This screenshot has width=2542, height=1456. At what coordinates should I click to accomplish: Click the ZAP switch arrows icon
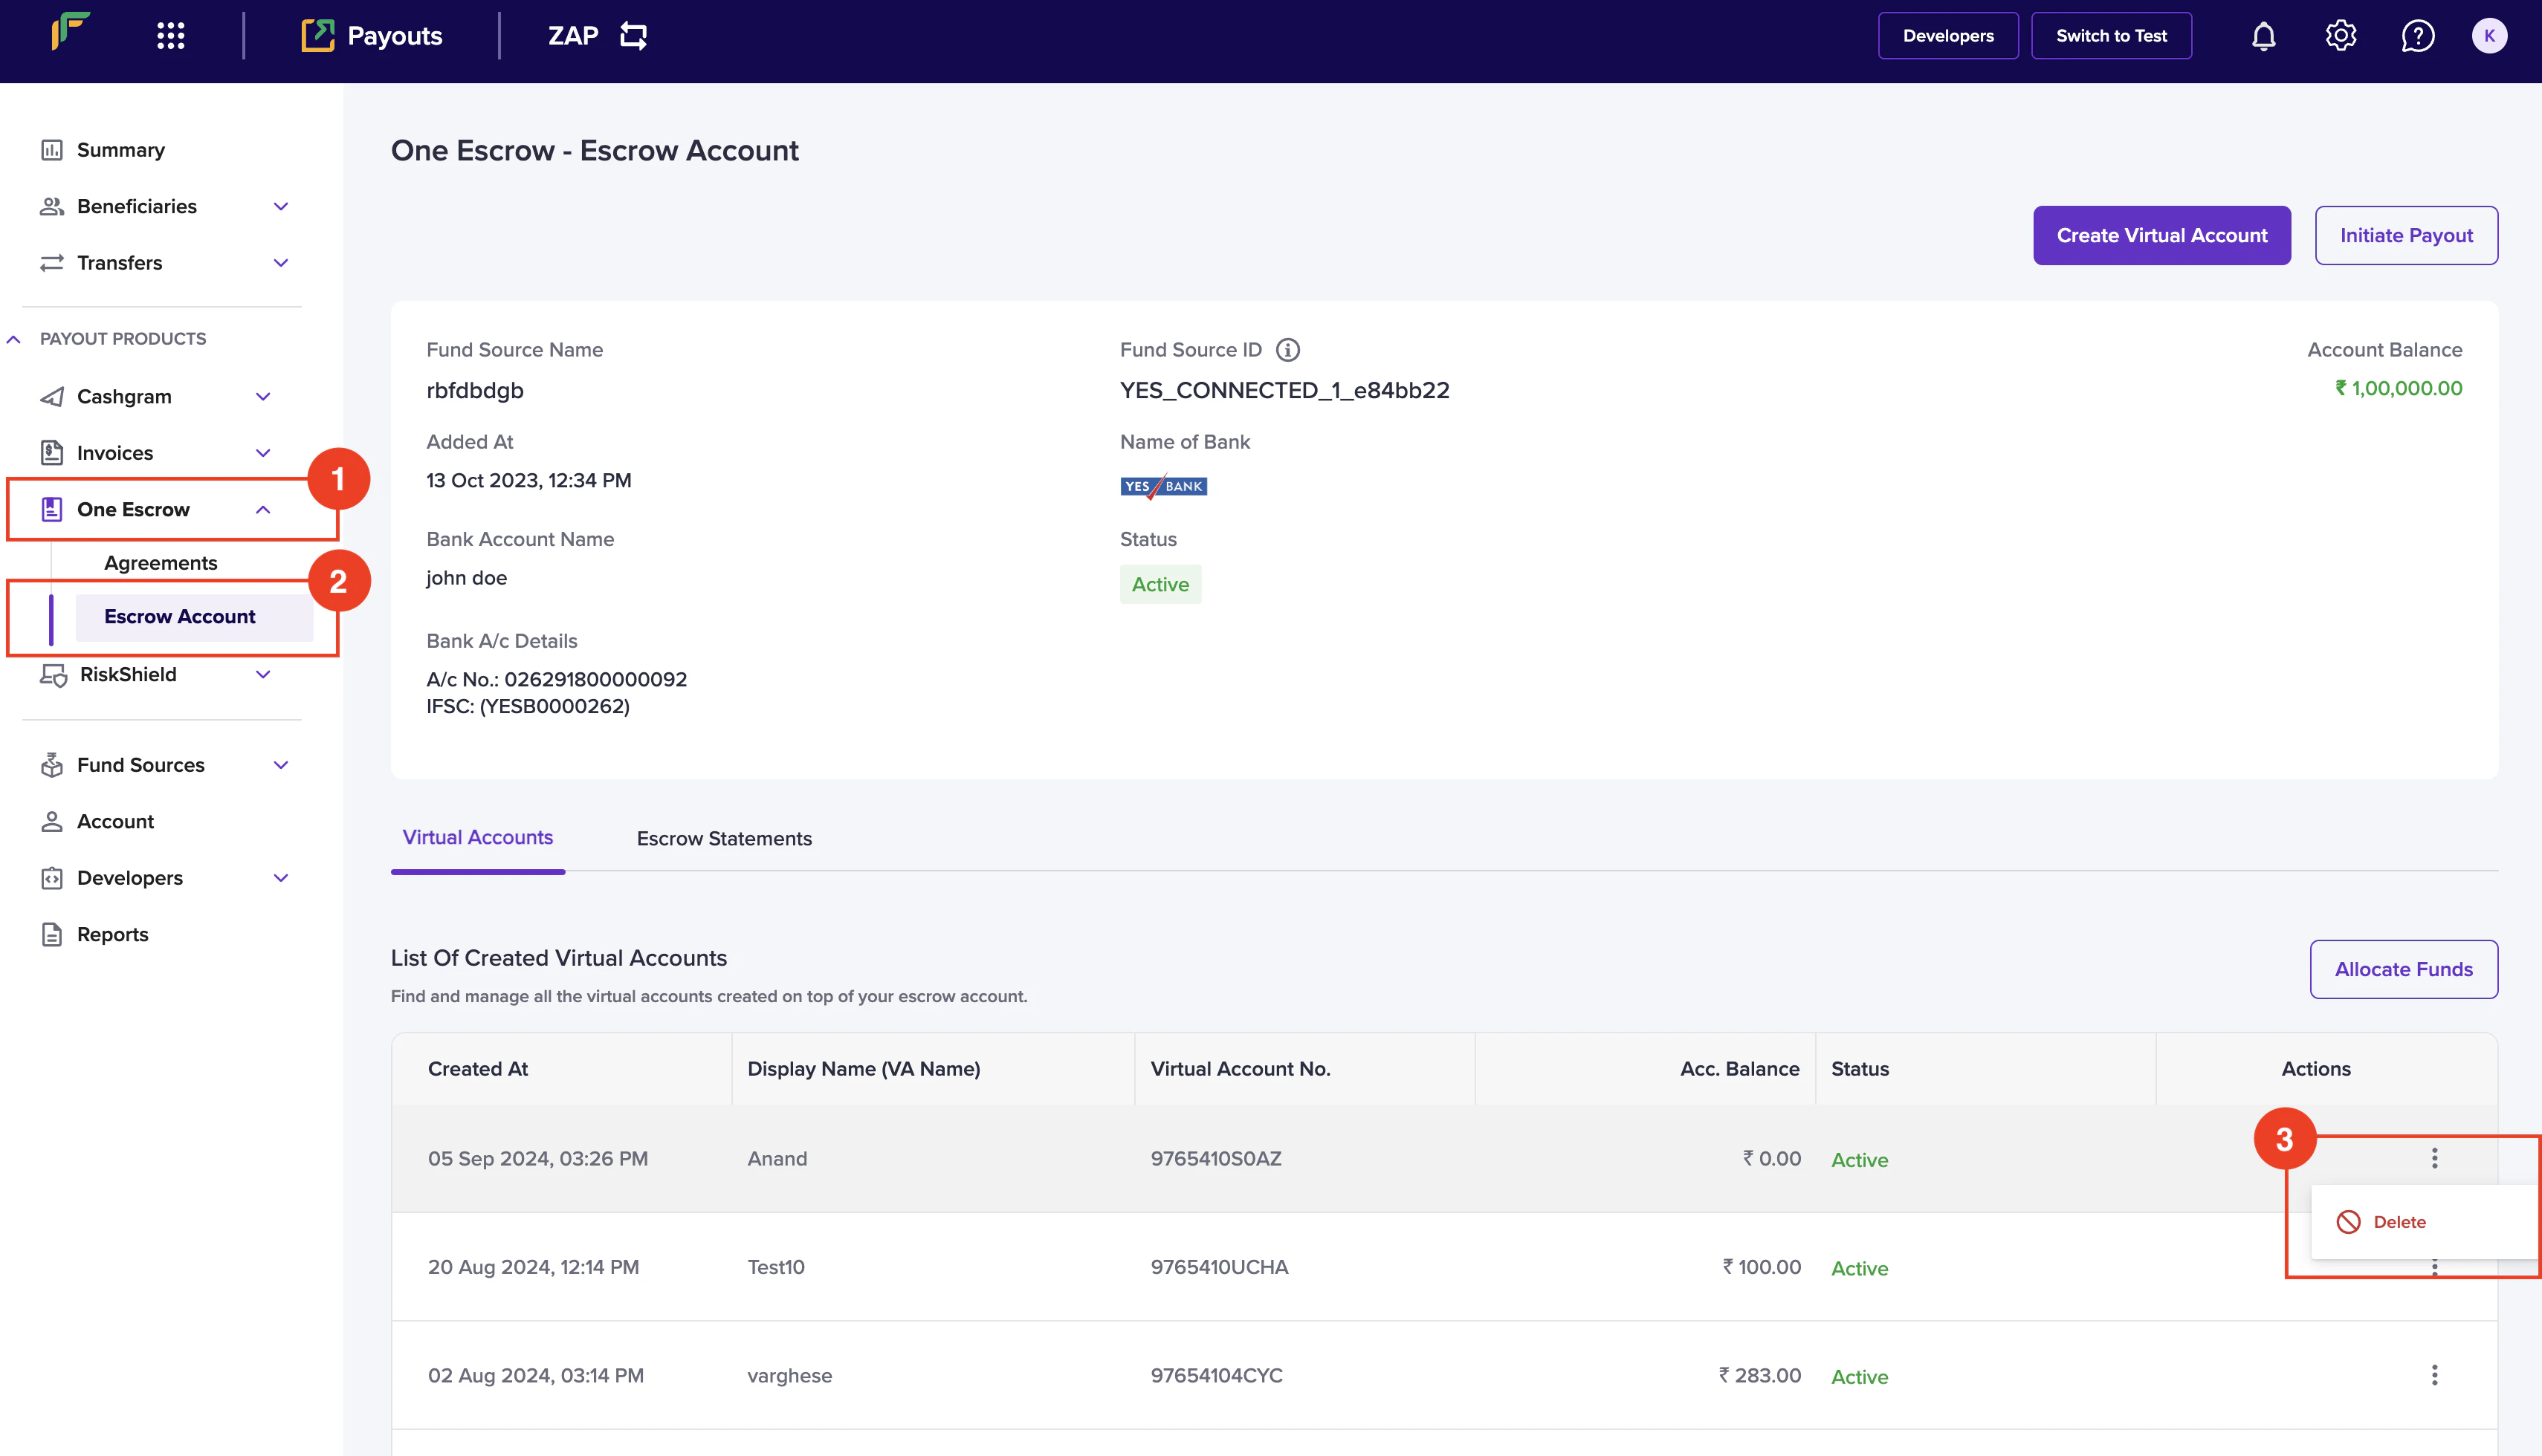(x=633, y=36)
